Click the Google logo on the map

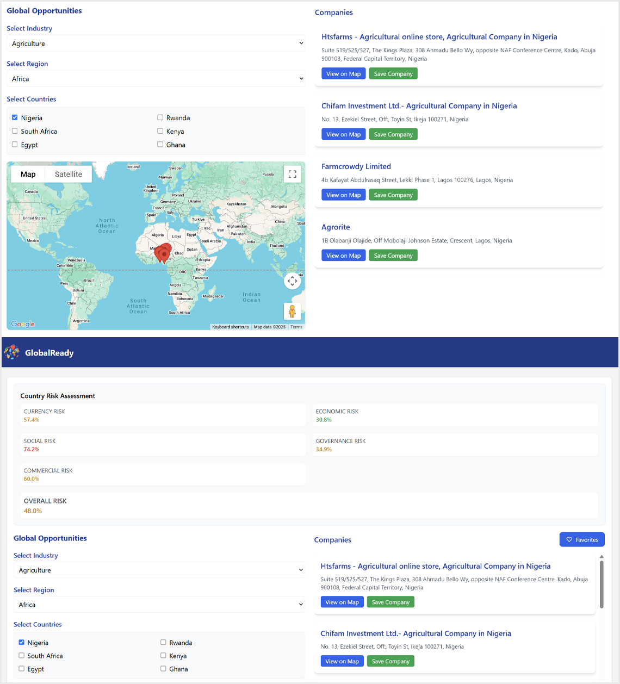[x=23, y=324]
